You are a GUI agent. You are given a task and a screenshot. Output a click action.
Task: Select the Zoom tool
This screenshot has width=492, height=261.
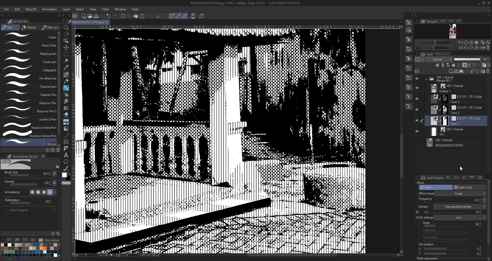pyautogui.click(x=66, y=28)
